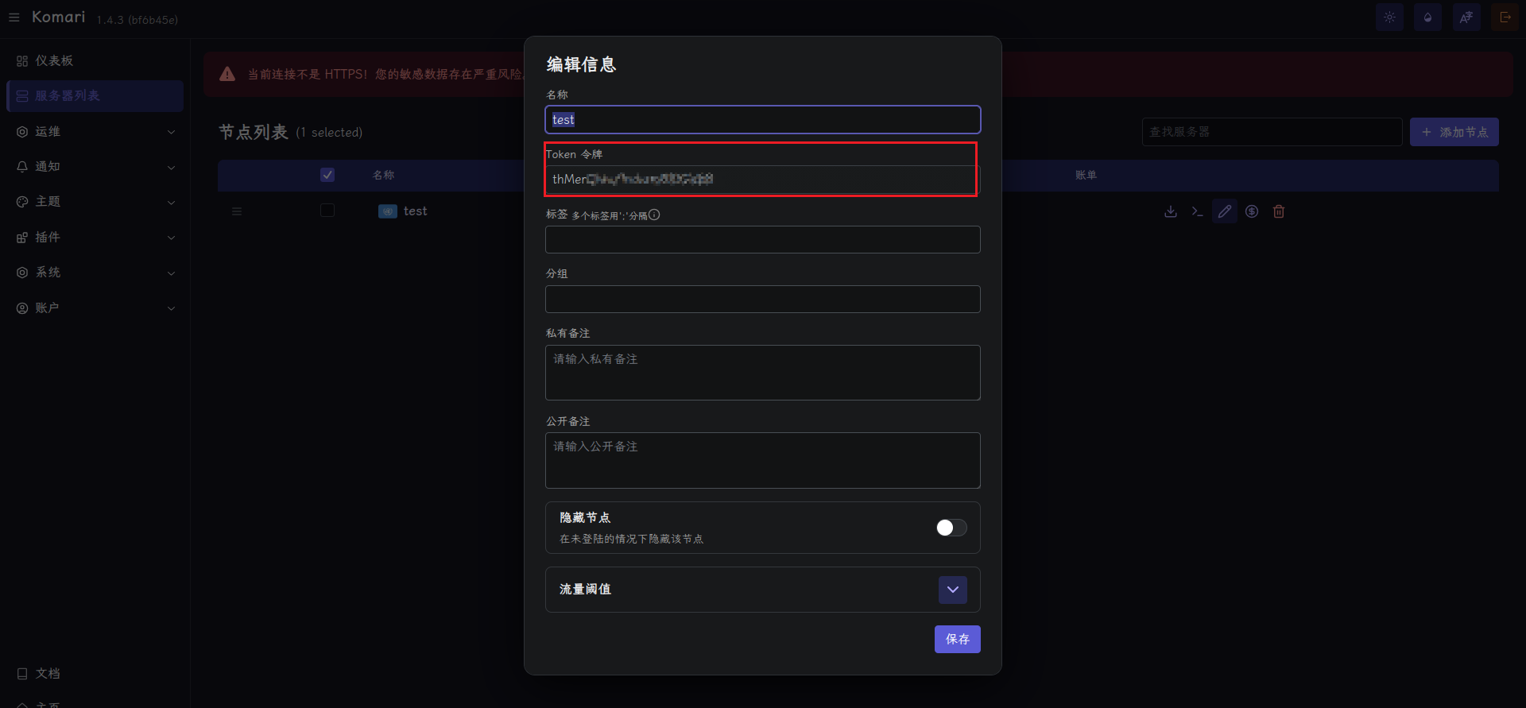Expand the 通知 sidebar group

coord(95,167)
